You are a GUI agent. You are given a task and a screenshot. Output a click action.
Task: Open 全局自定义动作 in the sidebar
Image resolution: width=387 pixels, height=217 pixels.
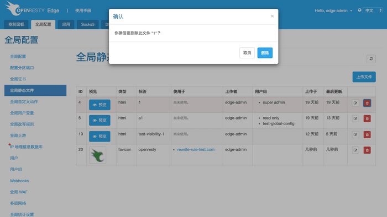click(x=24, y=102)
